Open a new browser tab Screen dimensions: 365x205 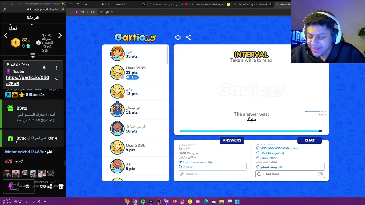(102, 4)
